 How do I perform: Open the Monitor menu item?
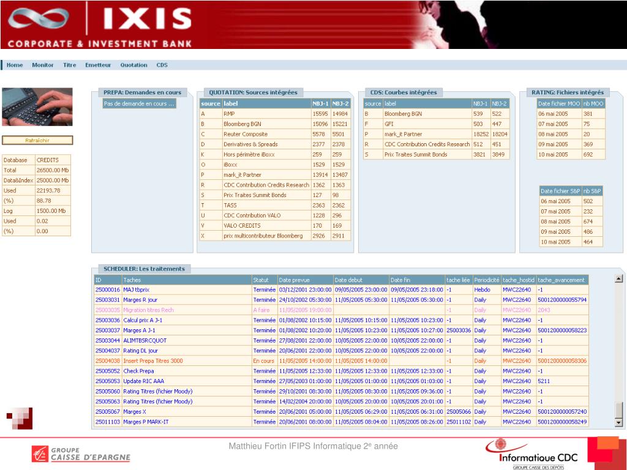click(43, 65)
